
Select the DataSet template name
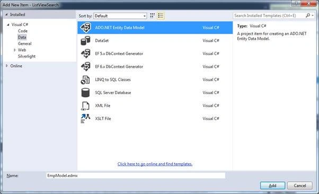point(102,41)
